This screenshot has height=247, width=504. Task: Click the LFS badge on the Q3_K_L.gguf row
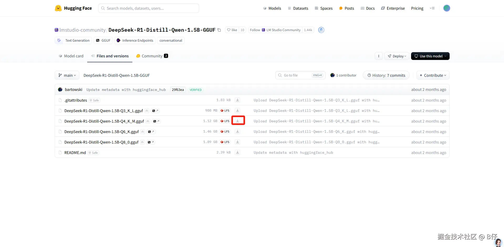[225, 111]
